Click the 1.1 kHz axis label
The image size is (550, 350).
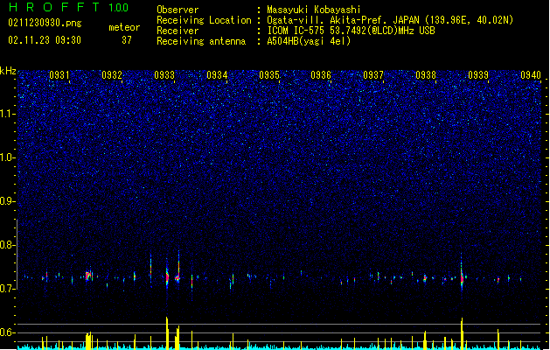point(8,114)
